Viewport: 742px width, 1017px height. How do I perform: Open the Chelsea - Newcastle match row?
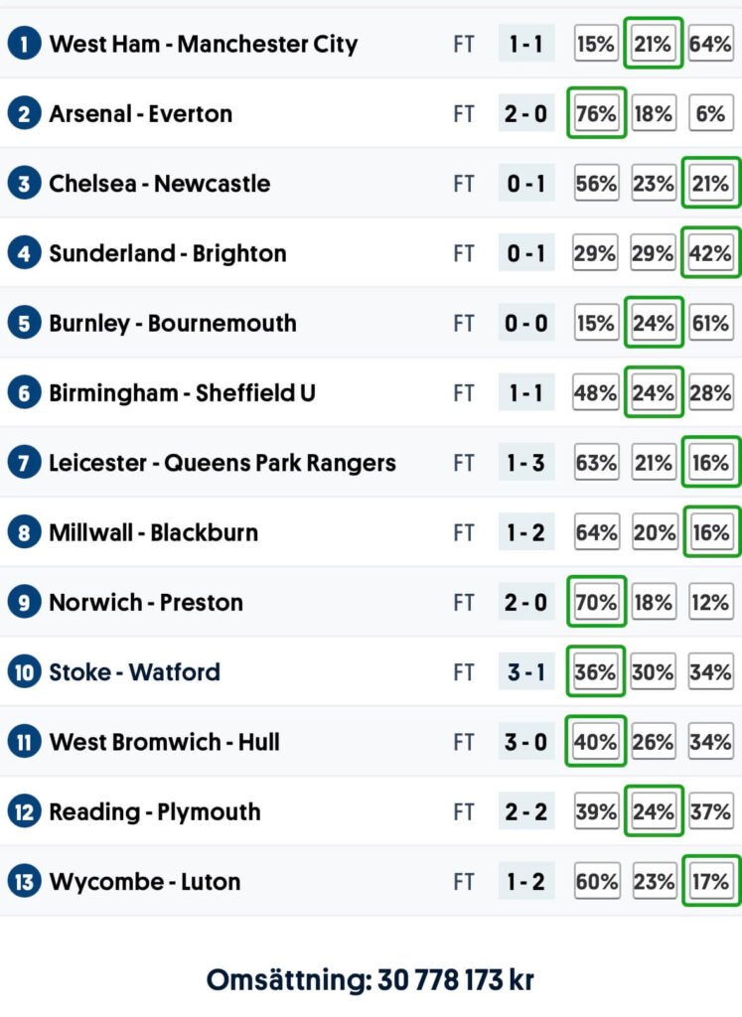point(159,184)
